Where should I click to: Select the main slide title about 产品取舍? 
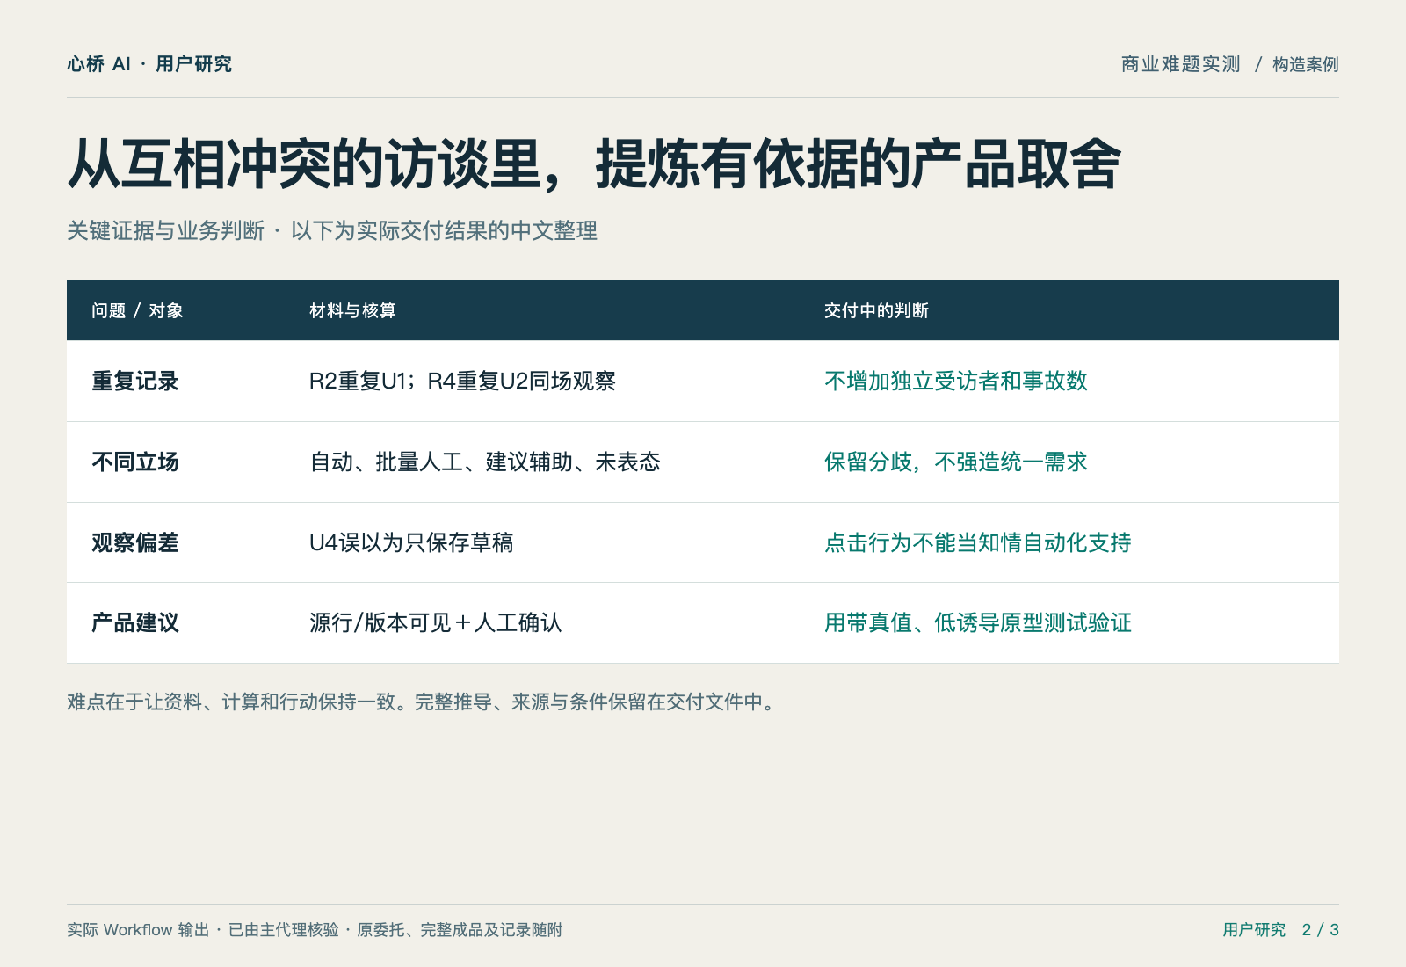594,164
